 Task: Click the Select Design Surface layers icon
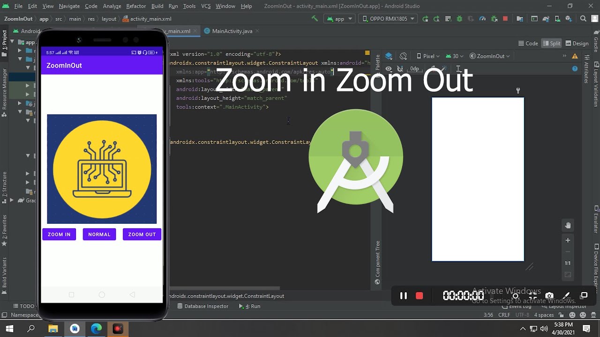(389, 56)
